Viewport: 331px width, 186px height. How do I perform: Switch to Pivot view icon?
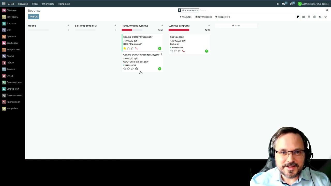coord(314,17)
